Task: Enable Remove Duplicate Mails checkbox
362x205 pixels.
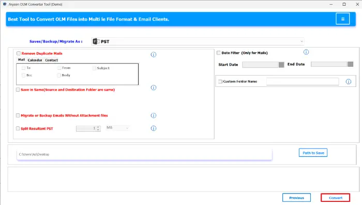Action: pyautogui.click(x=19, y=53)
